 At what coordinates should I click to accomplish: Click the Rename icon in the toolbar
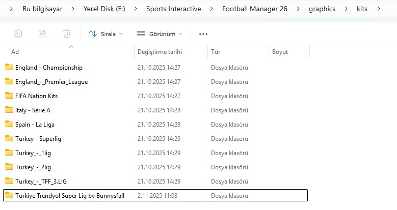point(17,34)
